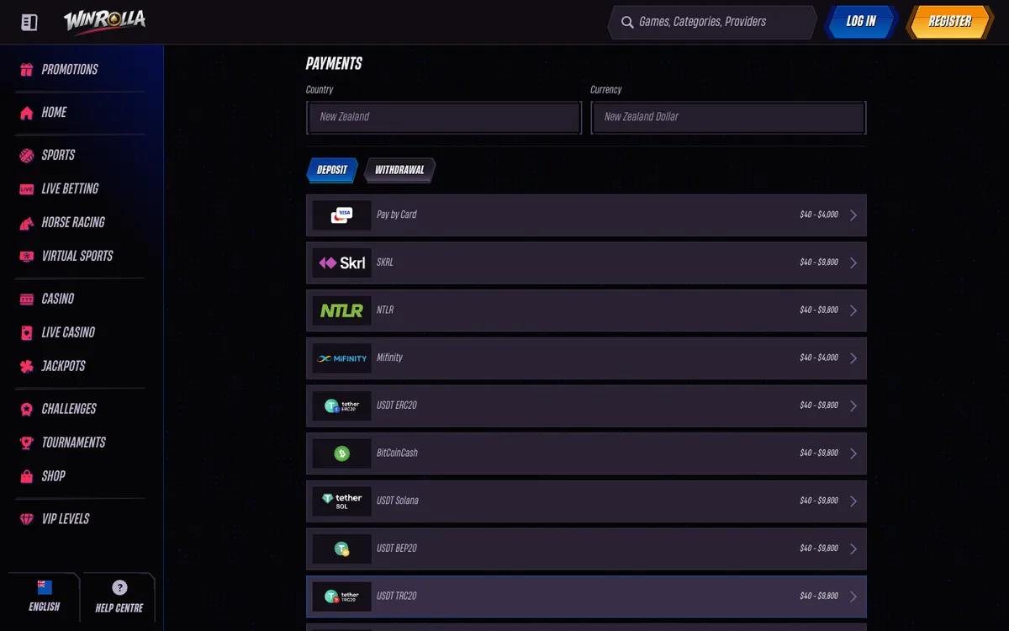Screen dimensions: 1009x631
Task: Open the Shop bag icon
Action: [27, 477]
